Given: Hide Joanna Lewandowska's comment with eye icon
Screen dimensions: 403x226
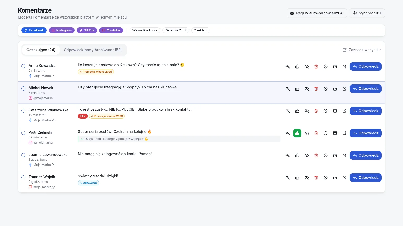Looking at the screenshot, I should (307, 155).
